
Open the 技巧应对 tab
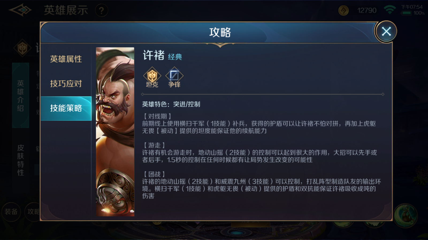tap(66, 84)
